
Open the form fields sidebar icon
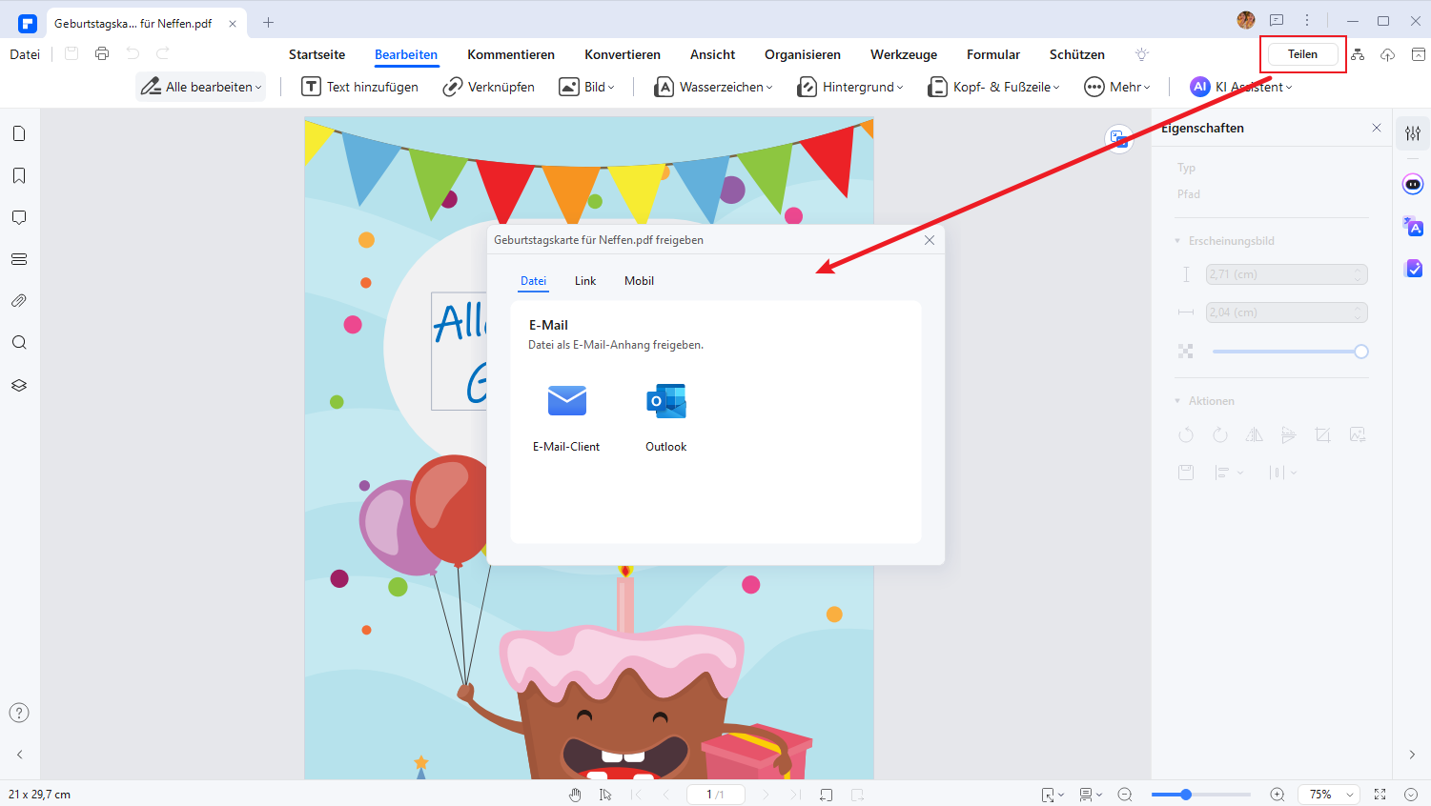(19, 259)
